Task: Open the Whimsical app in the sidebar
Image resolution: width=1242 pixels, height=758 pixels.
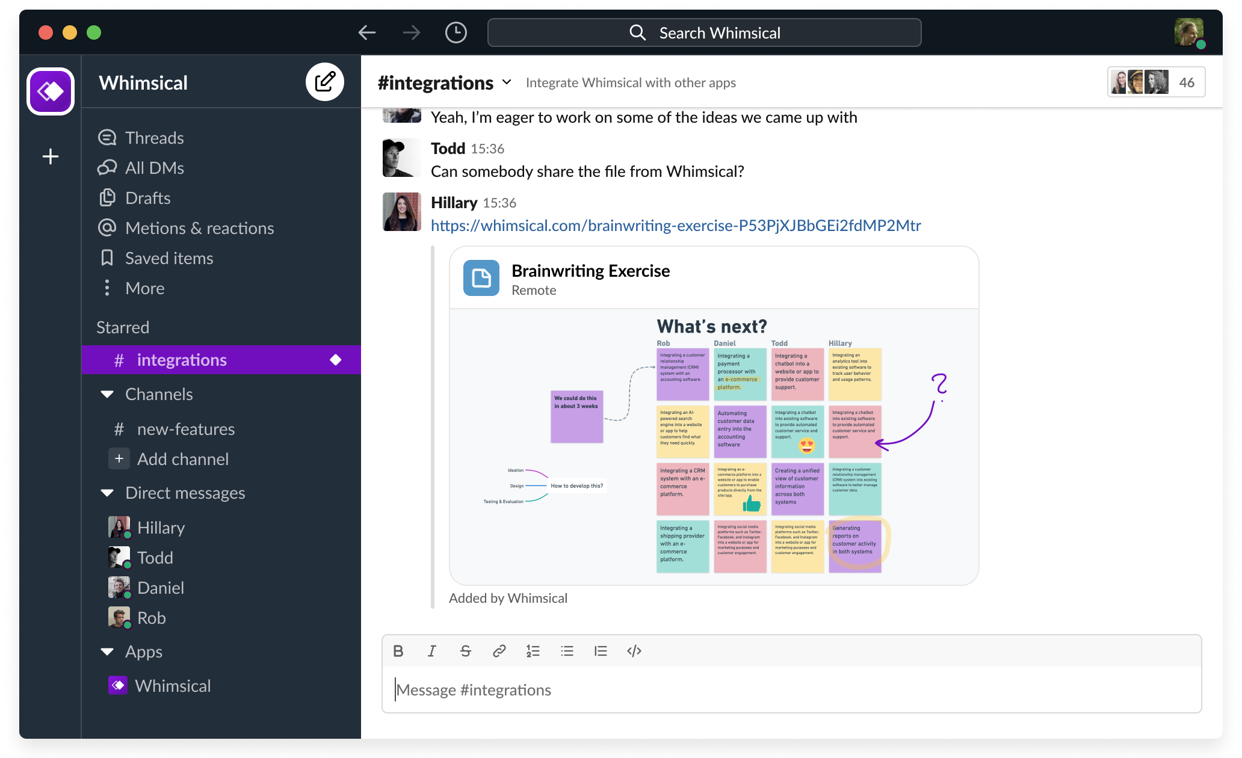Action: (x=173, y=685)
